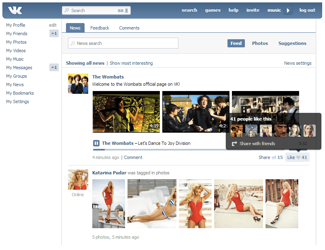Click +1 badge beside My Friends
The height and width of the screenshot is (250, 325).
click(54, 33)
